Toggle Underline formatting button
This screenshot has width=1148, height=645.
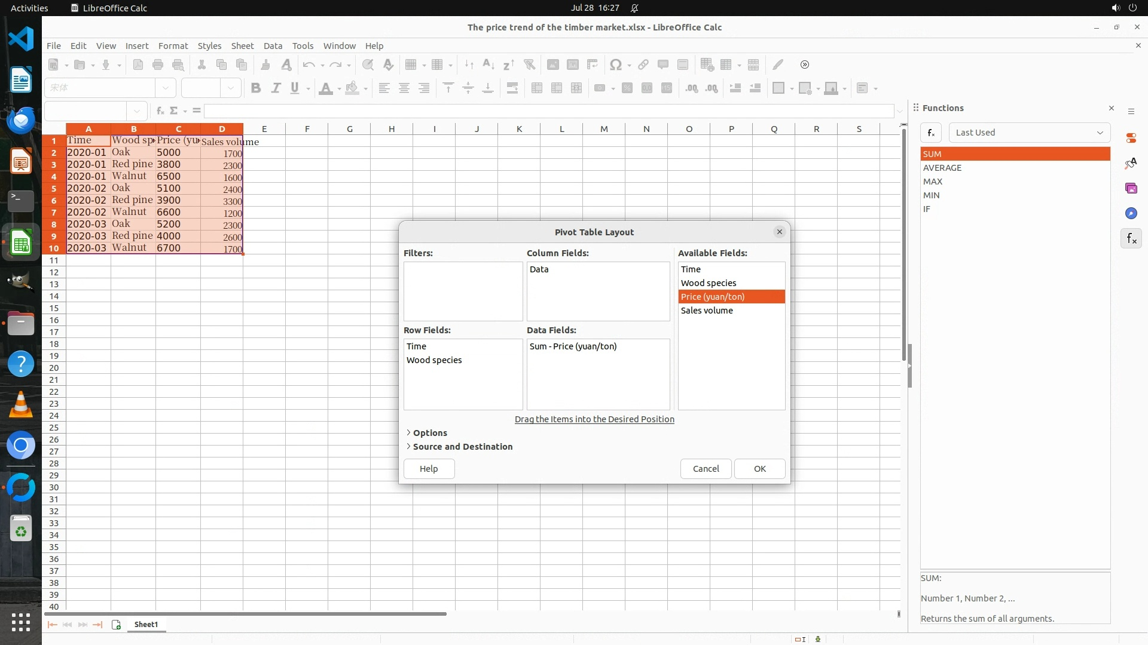(294, 88)
